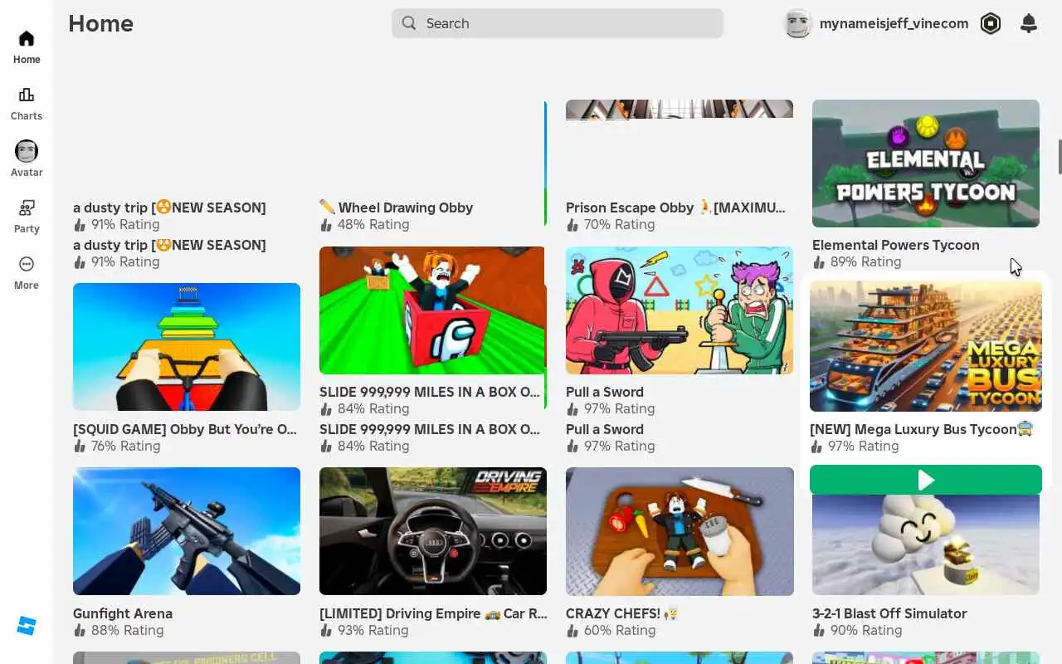Image resolution: width=1062 pixels, height=664 pixels.
Task: Click thumbs-up icon beside Mega Luxury Bus rating
Action: coord(816,446)
